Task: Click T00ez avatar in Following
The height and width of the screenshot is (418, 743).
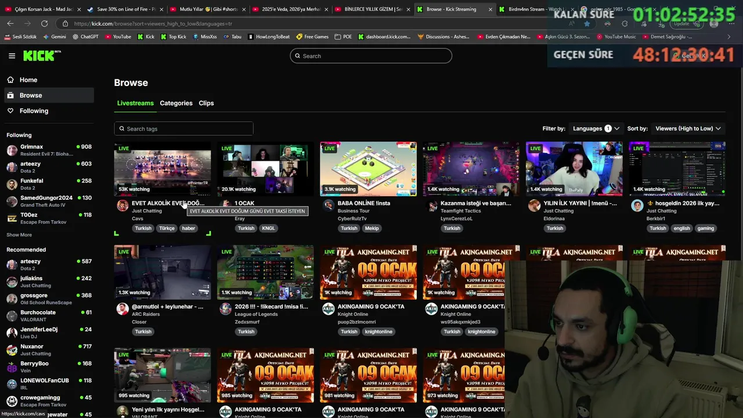Action: [x=12, y=218]
